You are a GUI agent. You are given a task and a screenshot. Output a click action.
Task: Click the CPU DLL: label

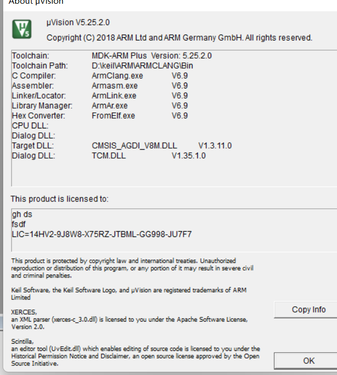(x=30, y=126)
